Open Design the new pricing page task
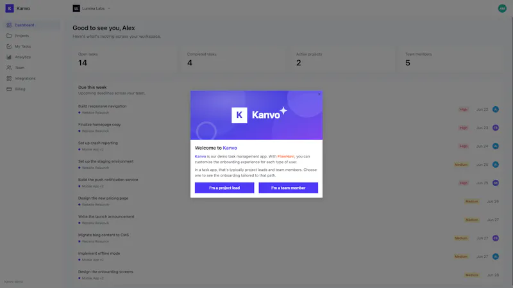The image size is (513, 288). (103, 198)
